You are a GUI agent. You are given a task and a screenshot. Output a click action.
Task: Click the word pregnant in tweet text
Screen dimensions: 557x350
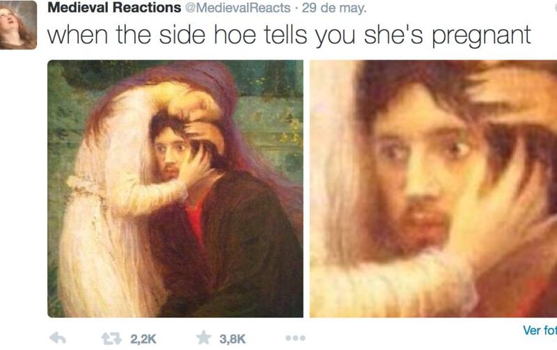pos(481,37)
